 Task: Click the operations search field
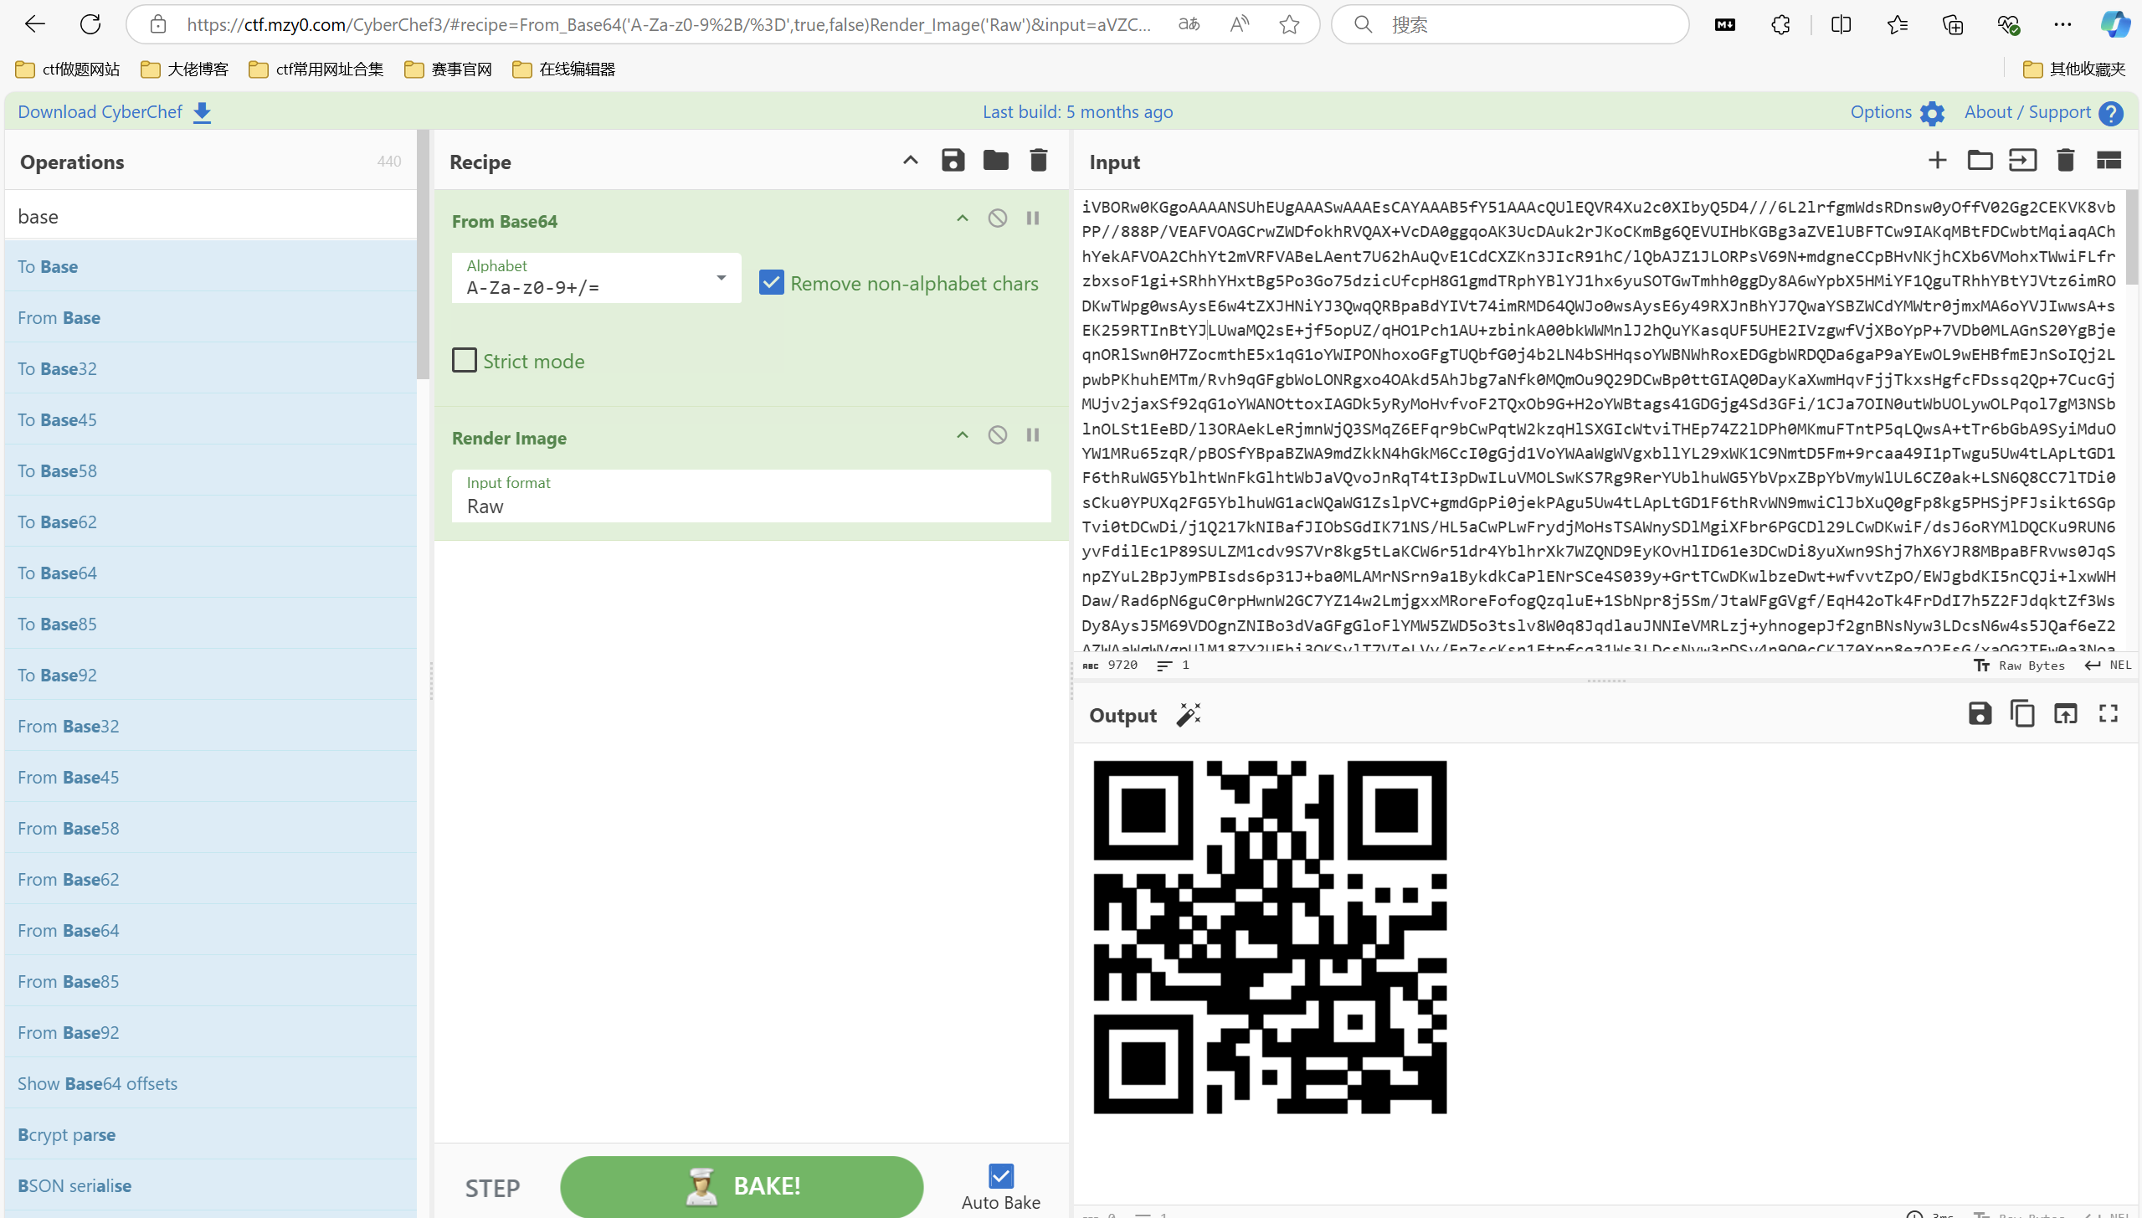tap(211, 216)
